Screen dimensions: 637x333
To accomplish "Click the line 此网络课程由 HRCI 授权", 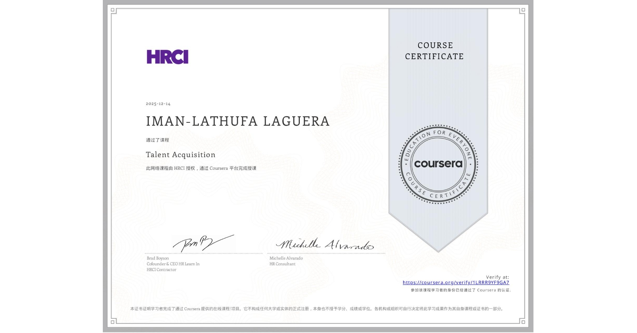I will click(x=201, y=168).
